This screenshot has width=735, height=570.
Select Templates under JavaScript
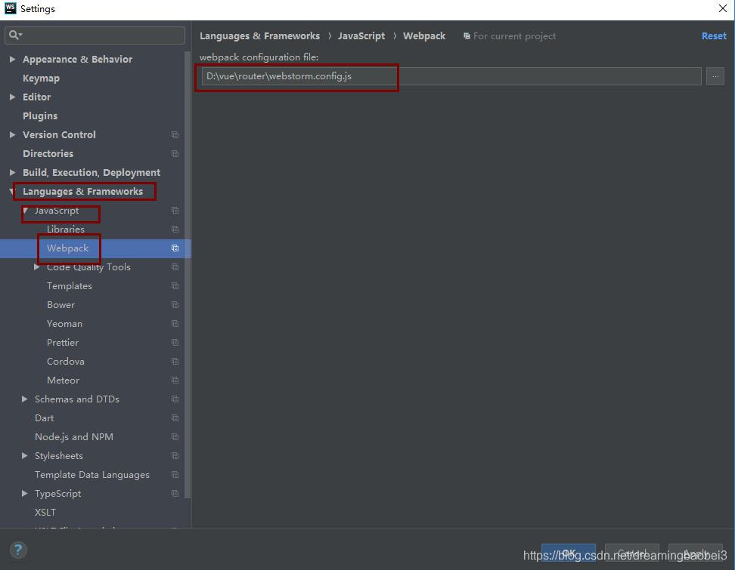pyautogui.click(x=70, y=286)
